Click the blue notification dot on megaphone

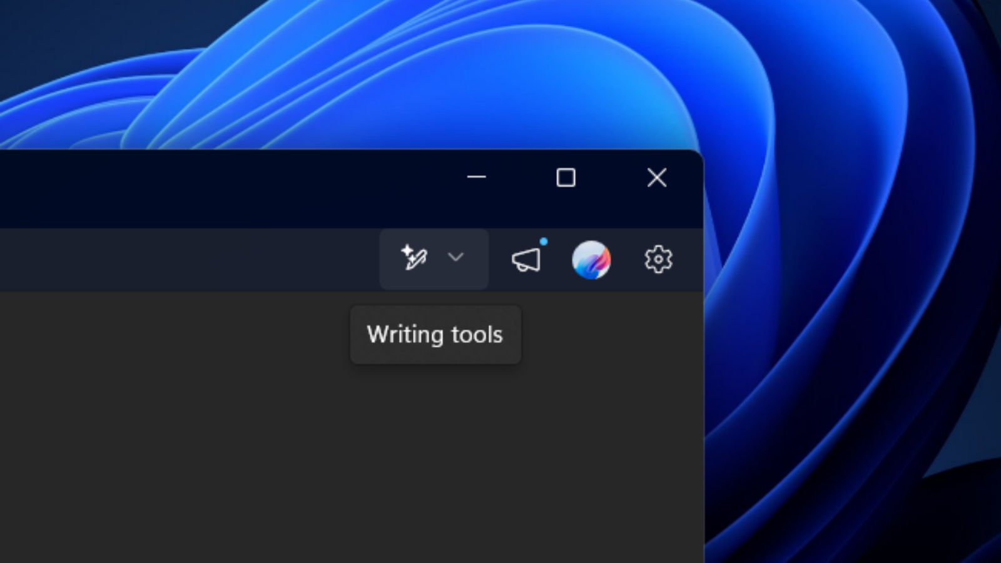pyautogui.click(x=544, y=241)
